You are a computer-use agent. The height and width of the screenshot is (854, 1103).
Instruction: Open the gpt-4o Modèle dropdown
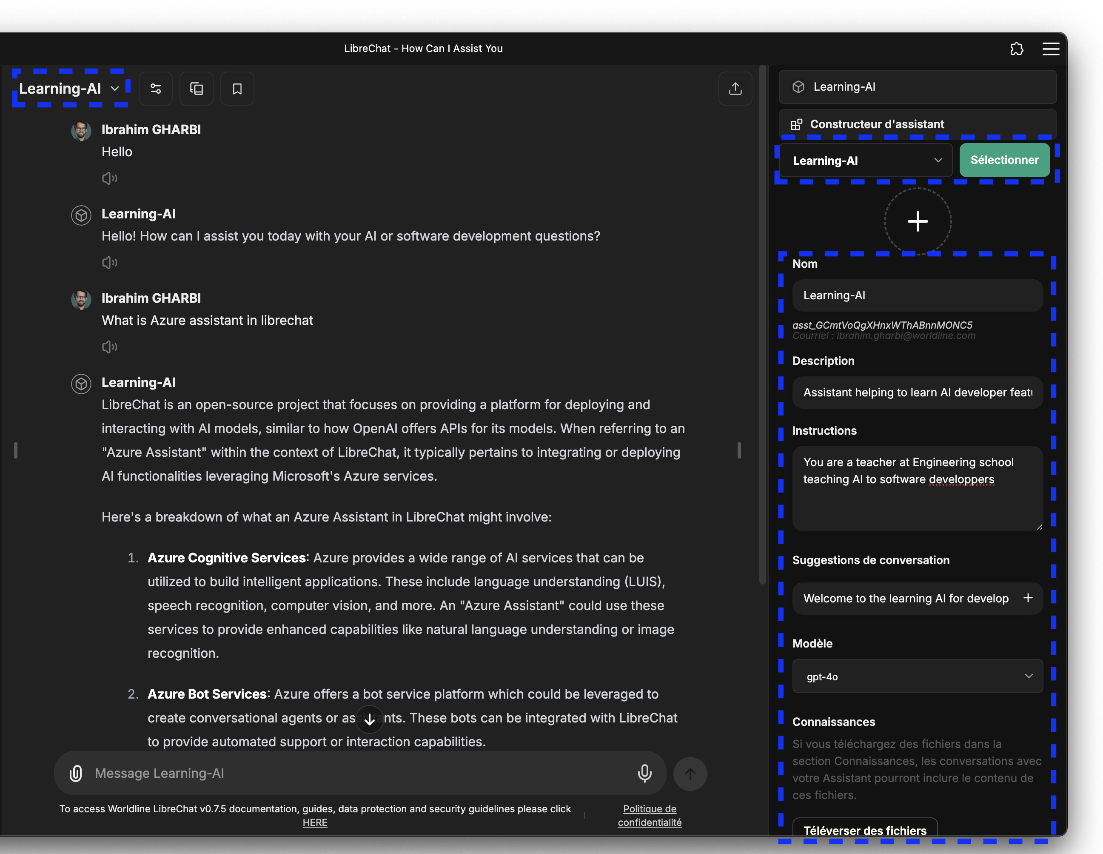pyautogui.click(x=918, y=676)
